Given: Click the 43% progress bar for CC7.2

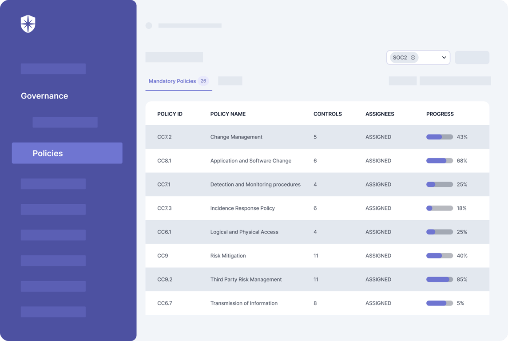Looking at the screenshot, I should pos(439,137).
